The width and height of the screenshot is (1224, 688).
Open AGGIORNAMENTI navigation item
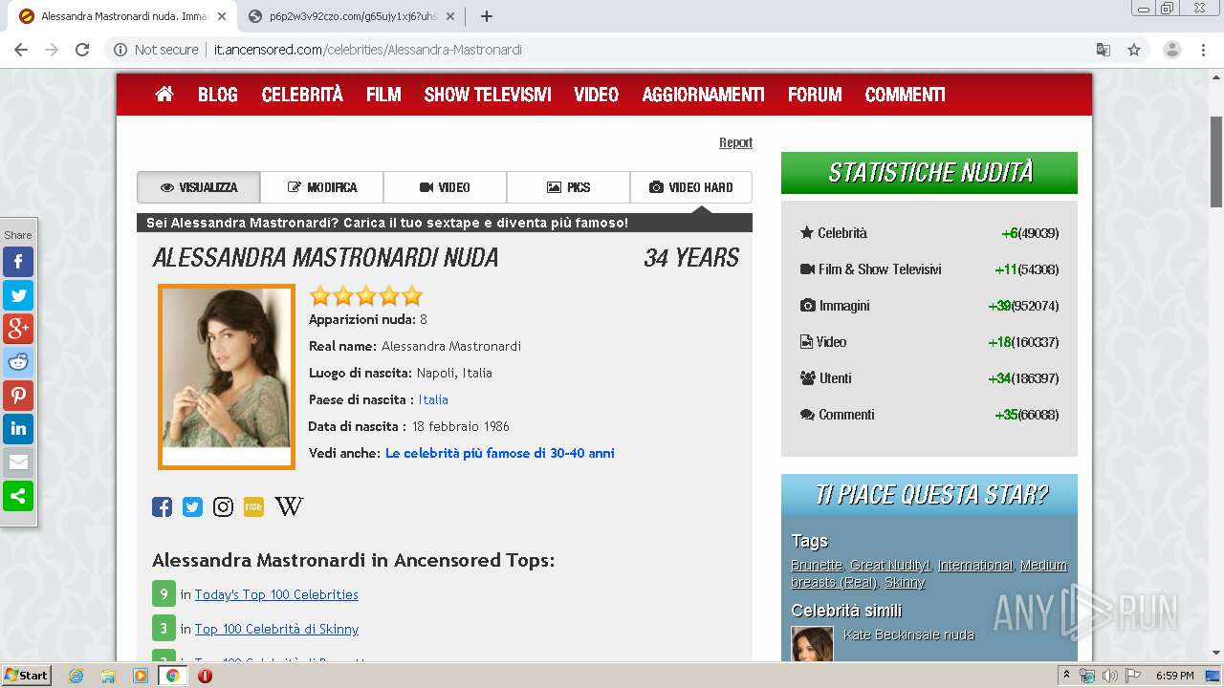pos(704,95)
